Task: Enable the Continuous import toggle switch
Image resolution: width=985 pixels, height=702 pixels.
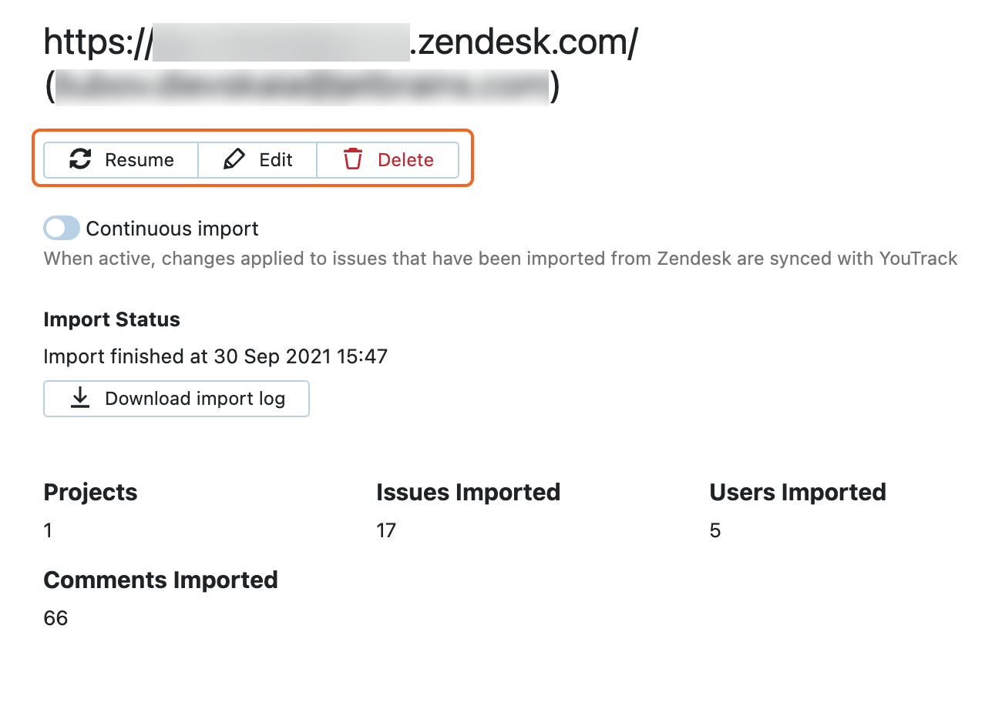Action: coord(62,229)
